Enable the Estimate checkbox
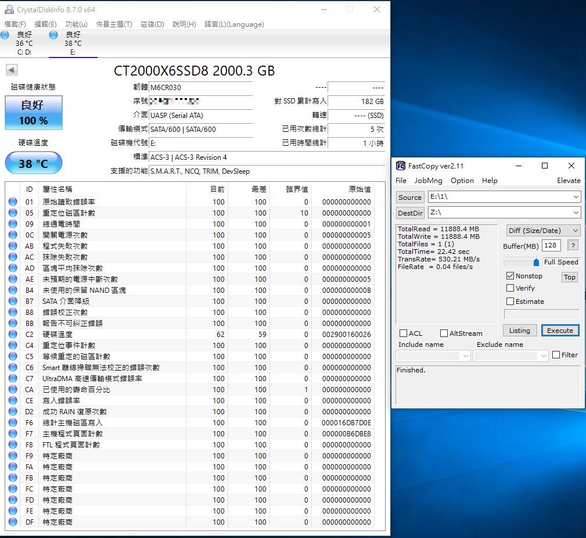Viewport: 586px width, 538px height. coord(510,302)
